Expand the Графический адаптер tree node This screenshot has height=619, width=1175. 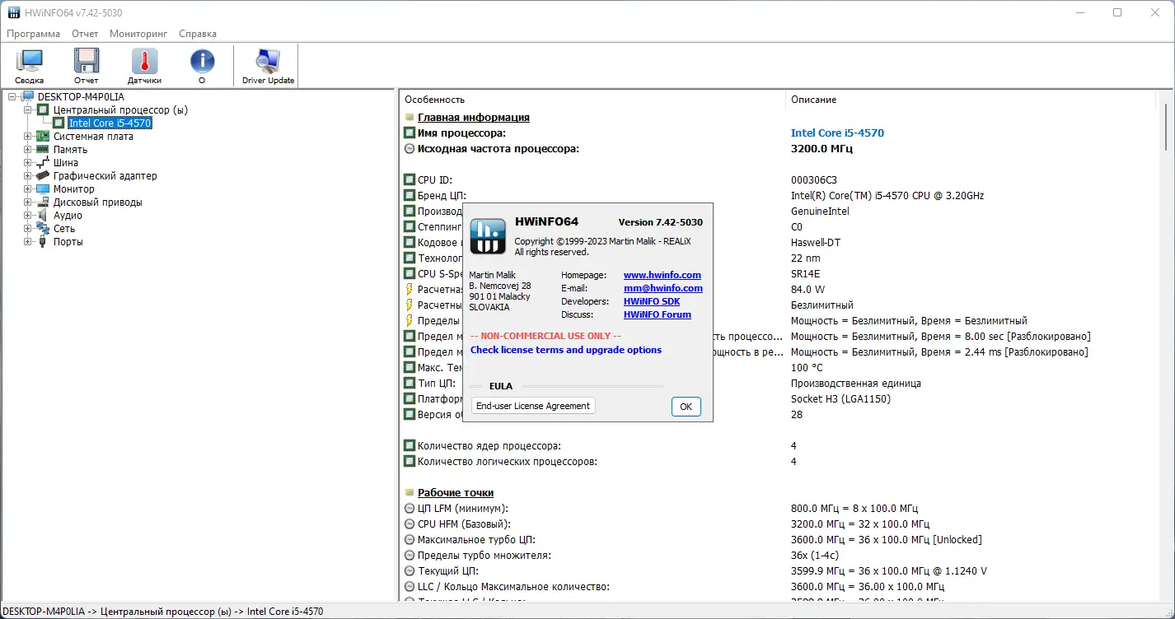[x=27, y=176]
